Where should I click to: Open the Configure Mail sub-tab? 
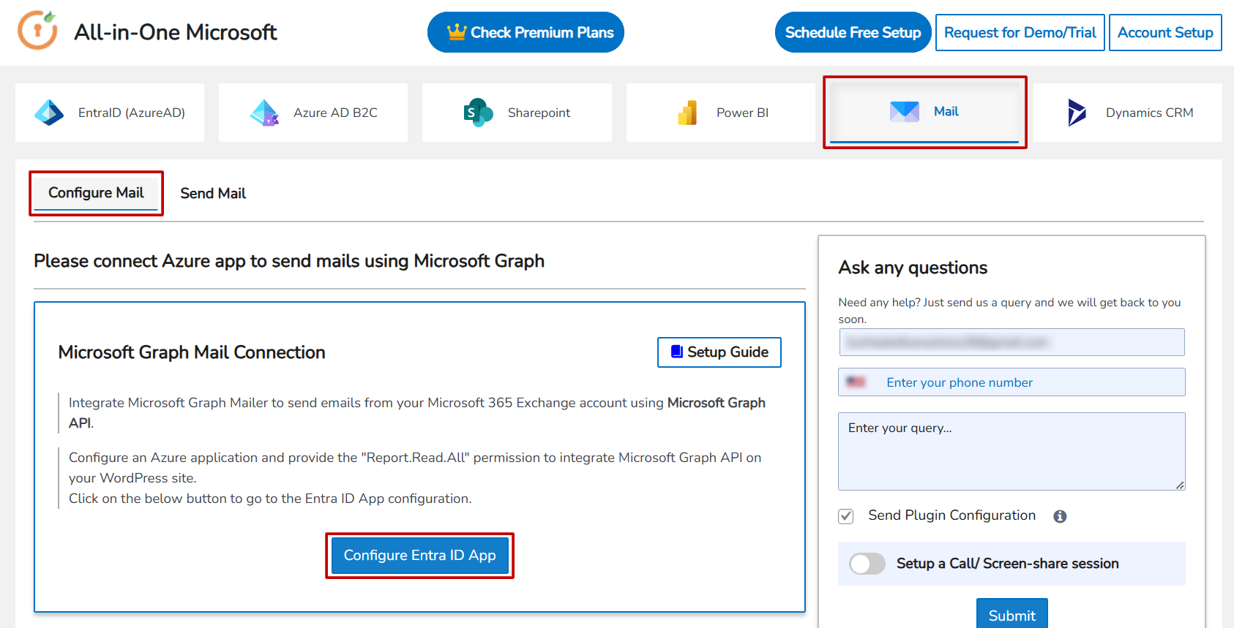pos(96,193)
